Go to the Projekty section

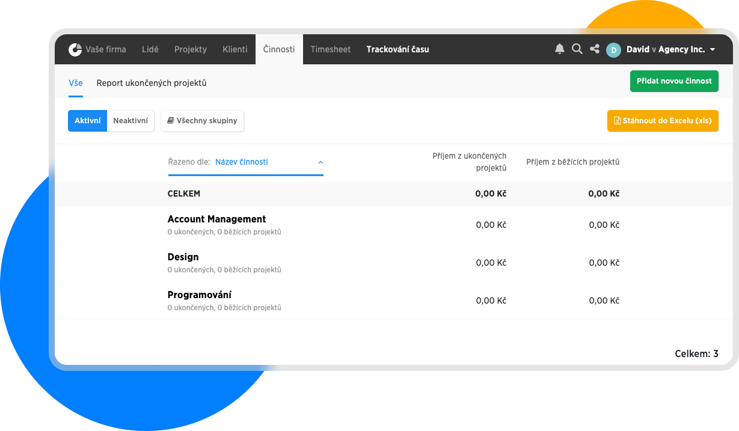(191, 49)
